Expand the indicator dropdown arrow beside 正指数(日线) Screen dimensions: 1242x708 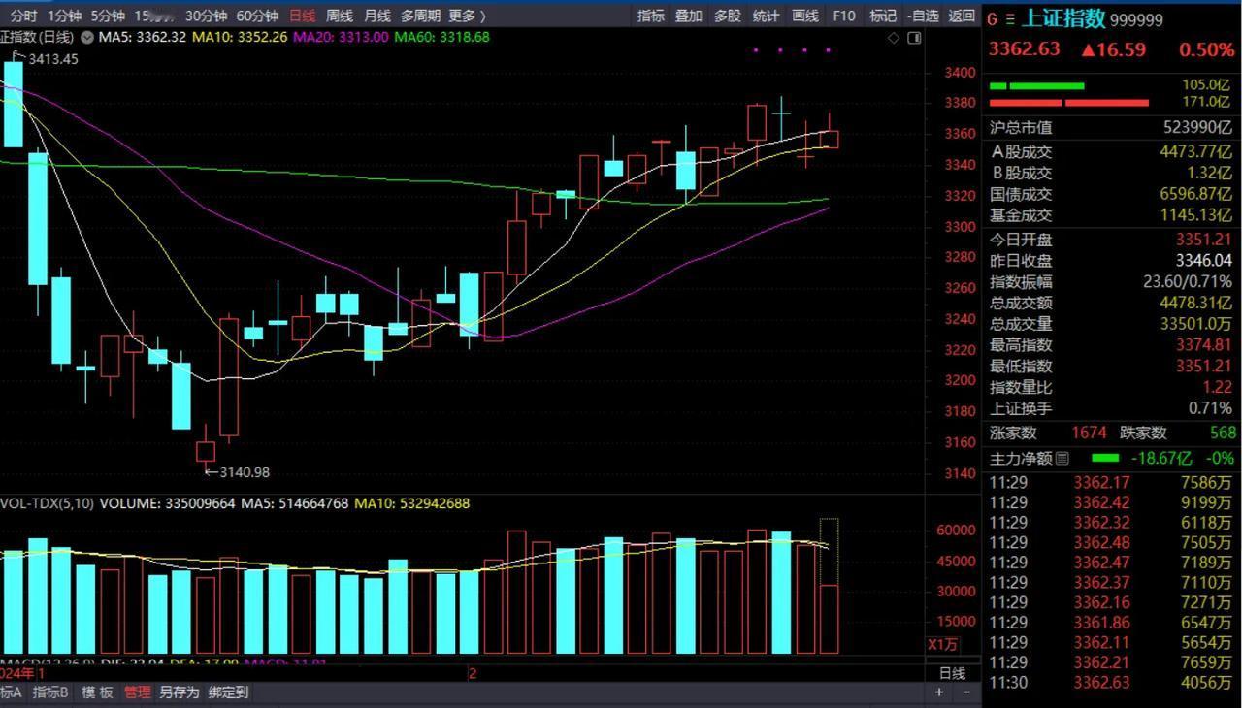[88, 37]
